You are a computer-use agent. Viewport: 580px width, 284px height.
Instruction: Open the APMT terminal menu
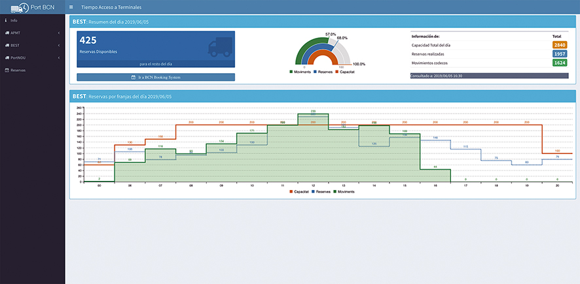tap(33, 33)
